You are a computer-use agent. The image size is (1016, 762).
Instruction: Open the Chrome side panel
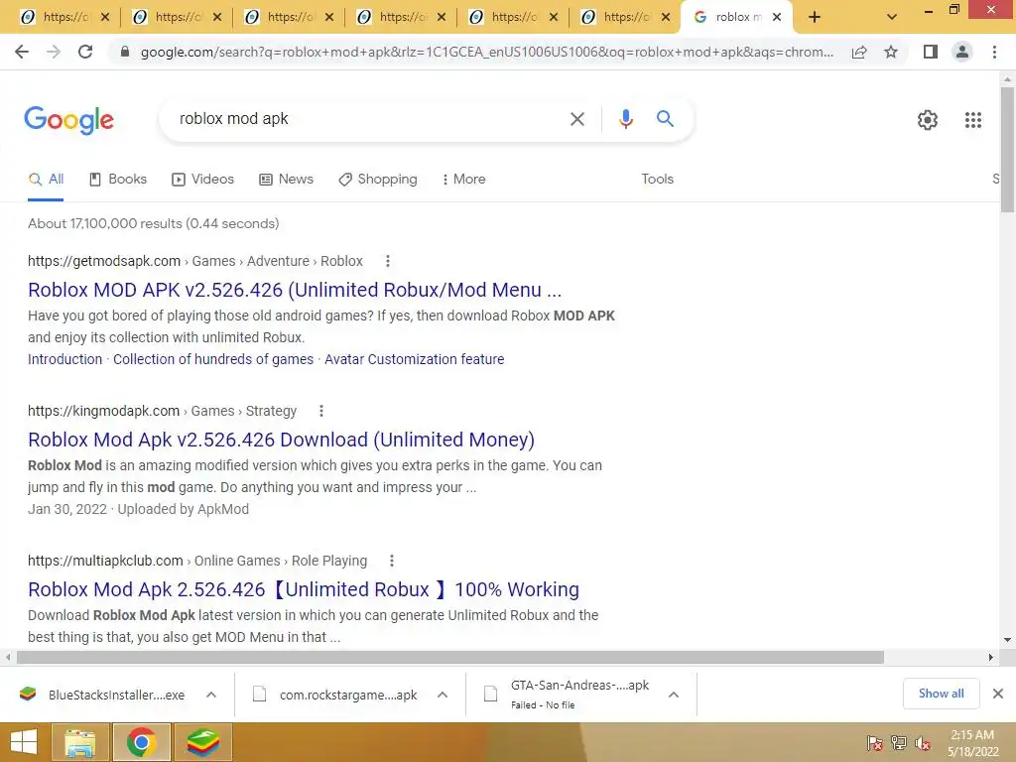(931, 52)
